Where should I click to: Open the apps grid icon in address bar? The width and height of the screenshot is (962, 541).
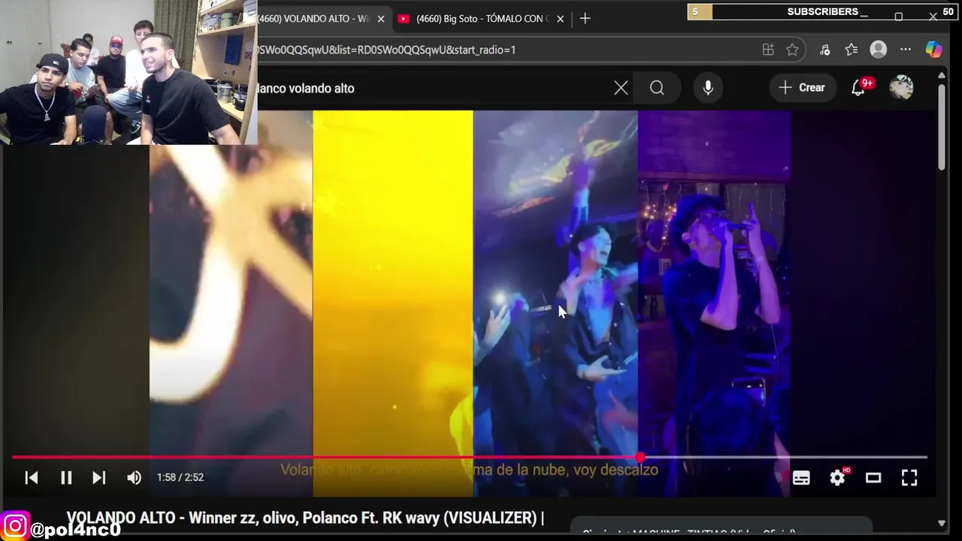point(768,50)
